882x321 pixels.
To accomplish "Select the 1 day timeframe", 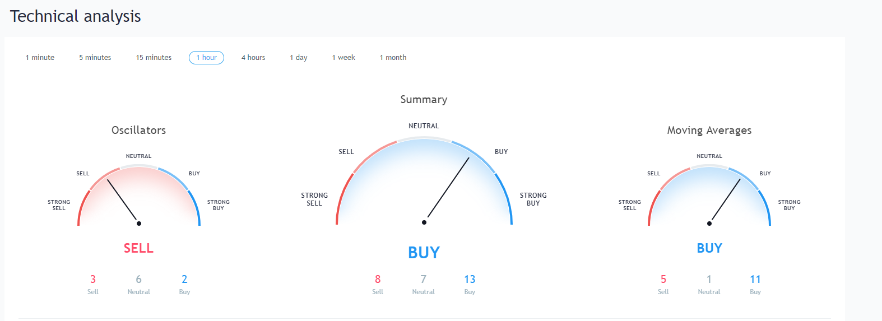I will [299, 58].
